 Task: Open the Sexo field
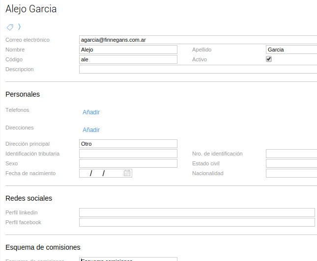(128, 163)
